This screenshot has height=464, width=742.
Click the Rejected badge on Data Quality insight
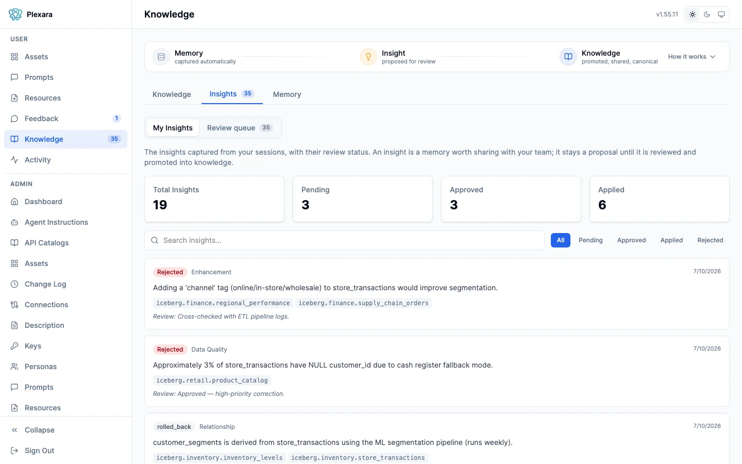tap(170, 350)
